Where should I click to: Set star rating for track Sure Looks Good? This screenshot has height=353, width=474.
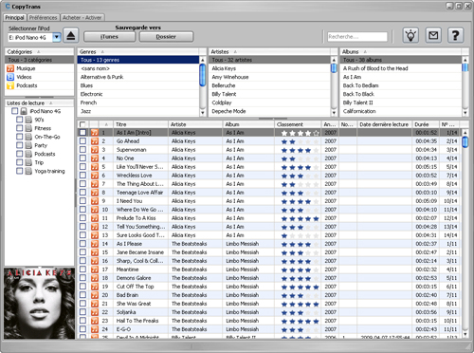coord(300,235)
